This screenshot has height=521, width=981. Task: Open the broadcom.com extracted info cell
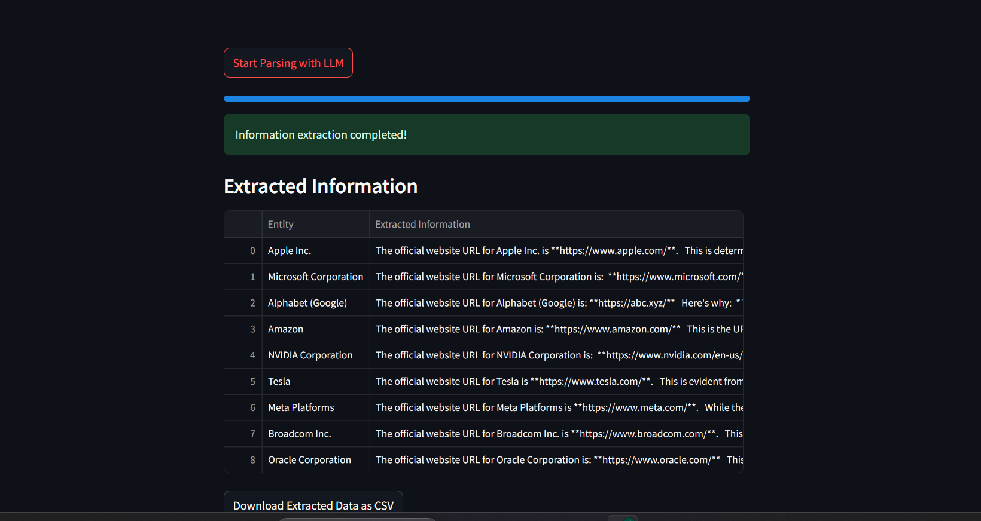point(556,434)
